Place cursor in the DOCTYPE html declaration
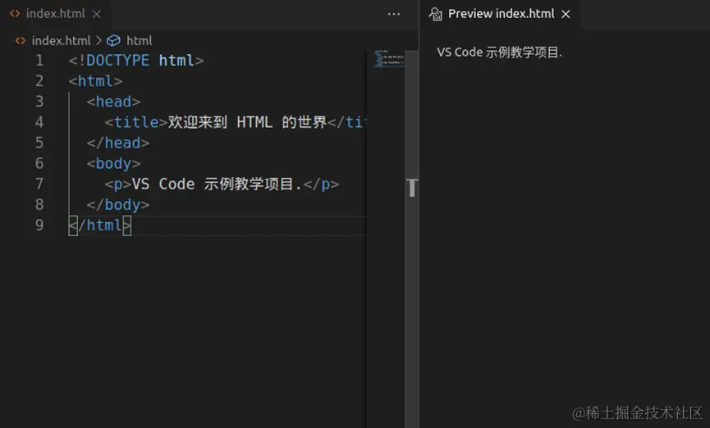710x428 pixels. coord(135,60)
